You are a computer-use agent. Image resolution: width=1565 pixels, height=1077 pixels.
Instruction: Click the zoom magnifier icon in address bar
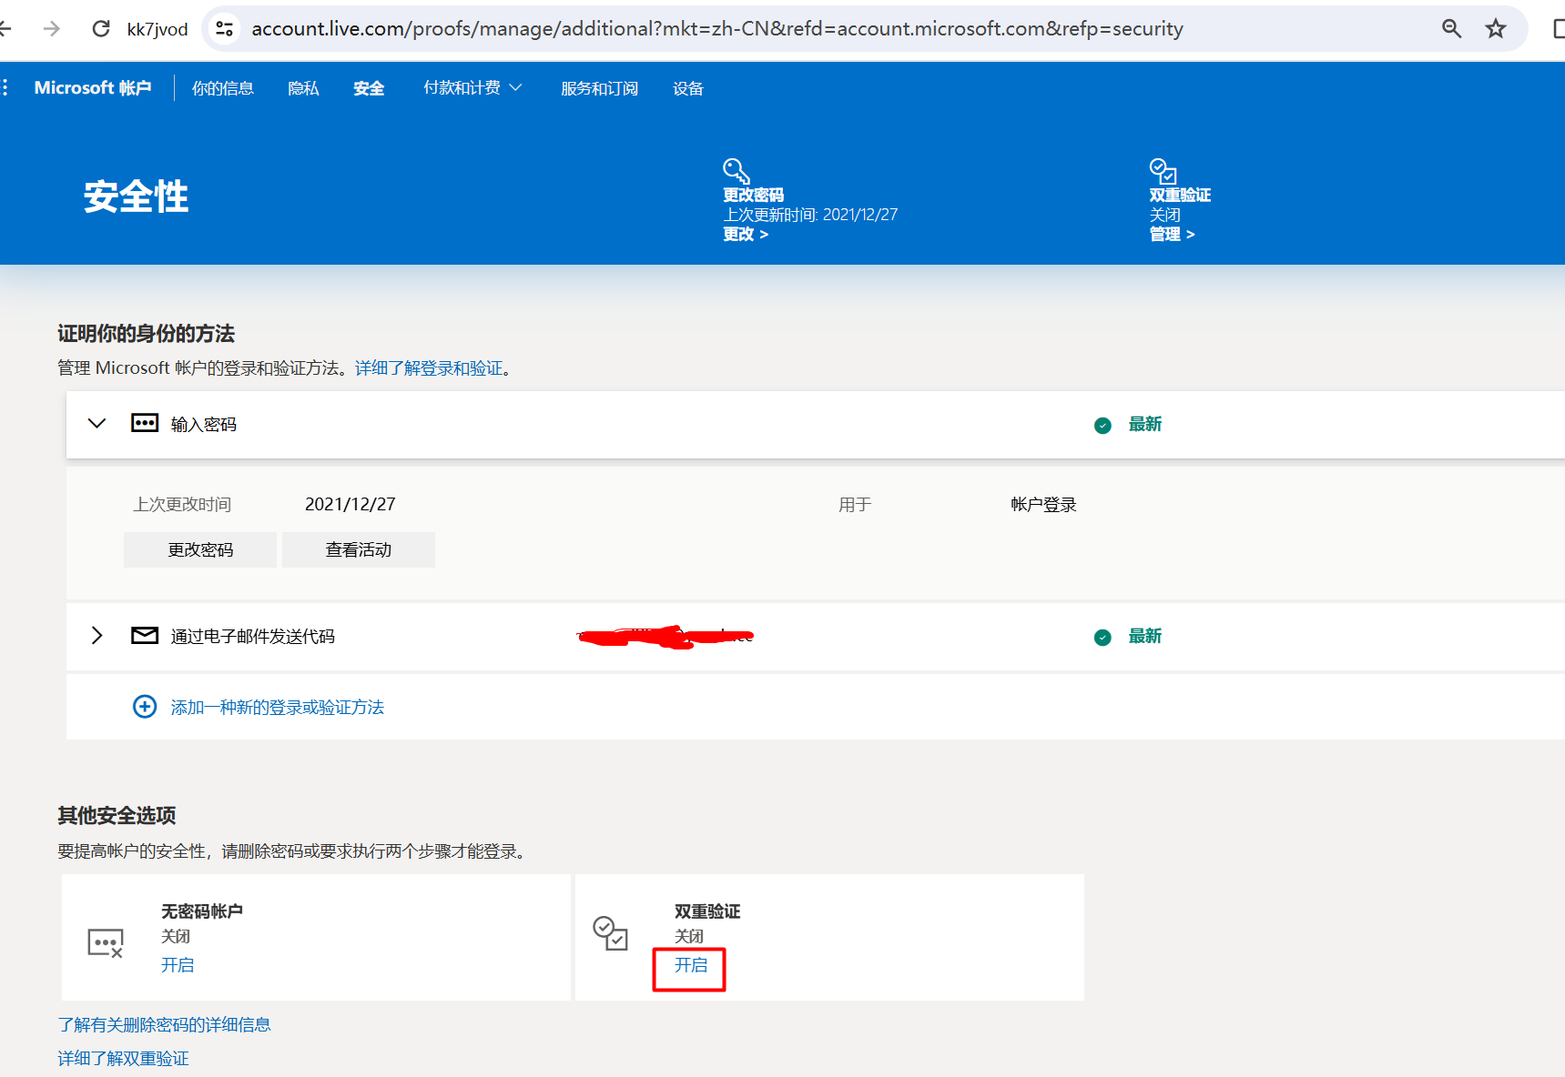coord(1451,29)
